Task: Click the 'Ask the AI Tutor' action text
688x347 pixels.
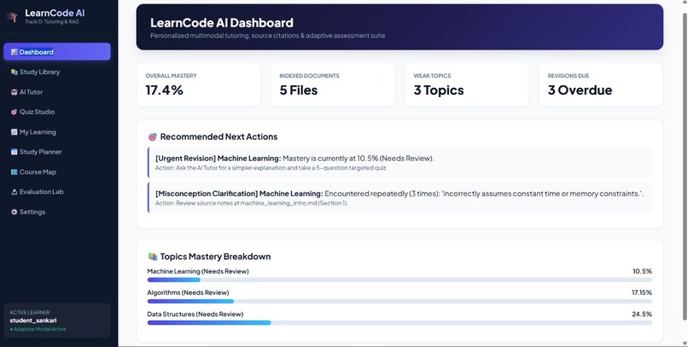Action: (271, 168)
